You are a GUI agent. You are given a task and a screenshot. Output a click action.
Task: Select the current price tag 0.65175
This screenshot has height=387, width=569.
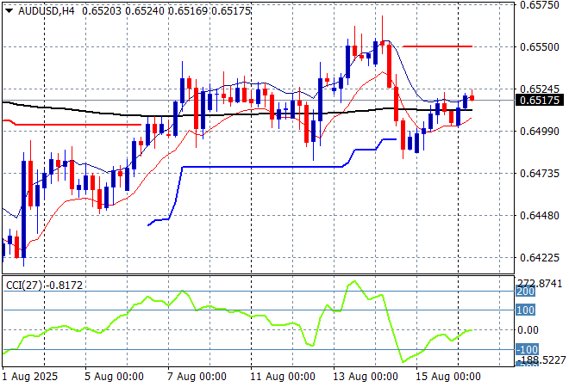(540, 100)
